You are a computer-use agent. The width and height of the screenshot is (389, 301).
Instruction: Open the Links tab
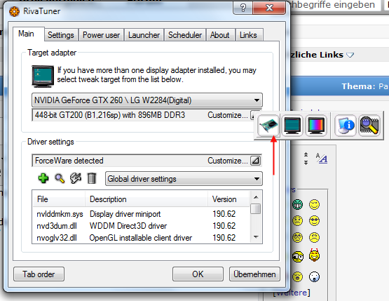(x=248, y=35)
